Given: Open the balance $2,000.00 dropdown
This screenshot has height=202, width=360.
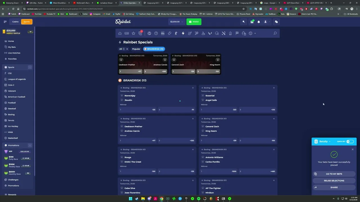Looking at the screenshot, I should point(177,22).
